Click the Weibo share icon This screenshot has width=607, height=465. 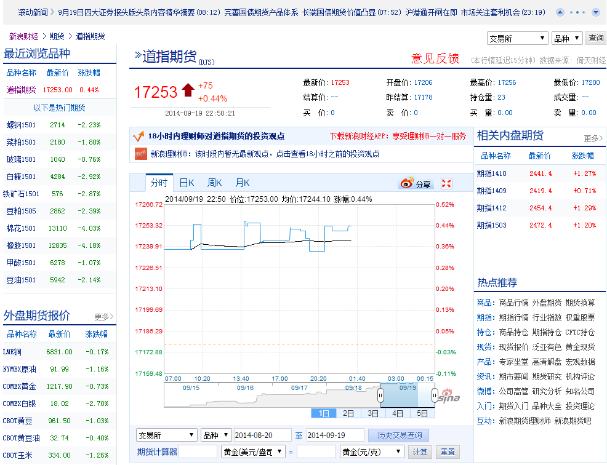(x=407, y=183)
